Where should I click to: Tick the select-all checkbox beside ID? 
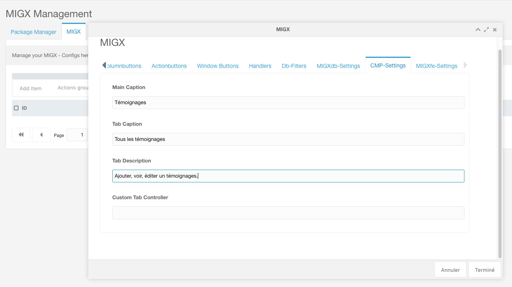16,108
